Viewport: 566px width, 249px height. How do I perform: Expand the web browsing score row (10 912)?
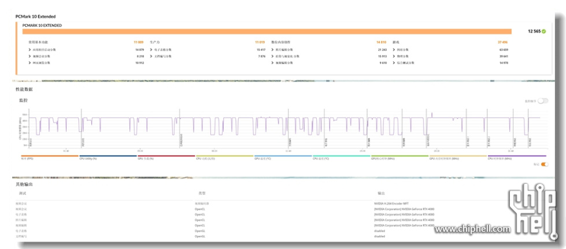pyautogui.click(x=86, y=63)
